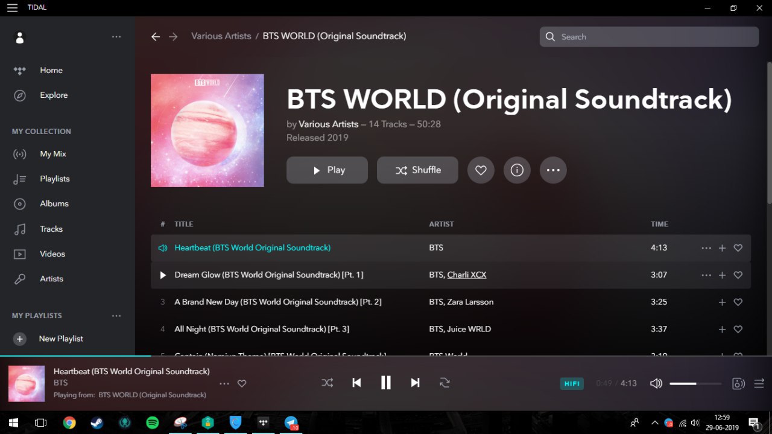Favorite the now-playing track

point(242,383)
